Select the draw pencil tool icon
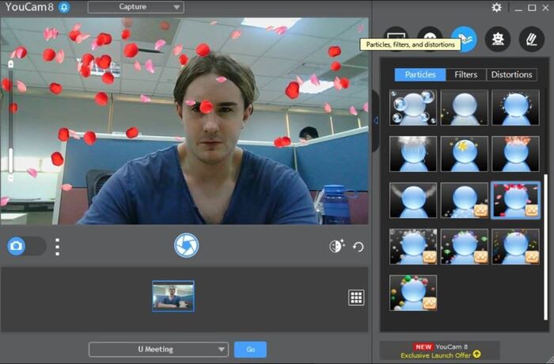This screenshot has width=554, height=364. click(530, 39)
